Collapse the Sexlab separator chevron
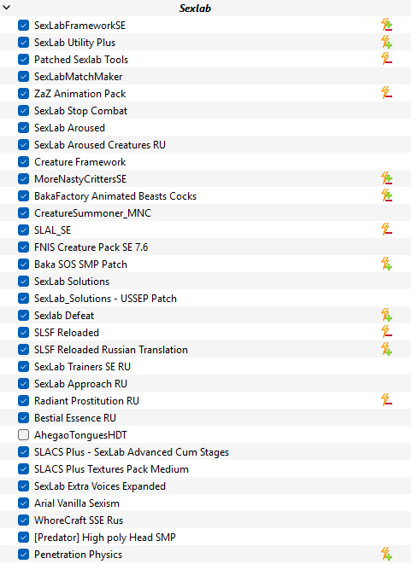This screenshot has width=411, height=564. click(7, 8)
